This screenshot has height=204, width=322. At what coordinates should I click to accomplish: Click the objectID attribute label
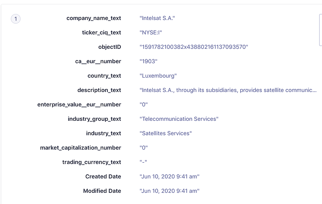pyautogui.click(x=110, y=47)
